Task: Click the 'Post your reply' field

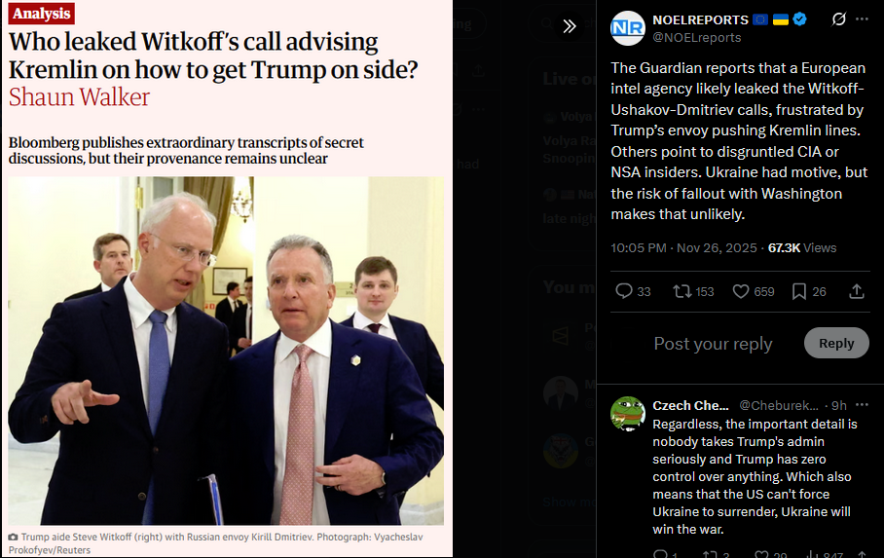Action: click(713, 344)
